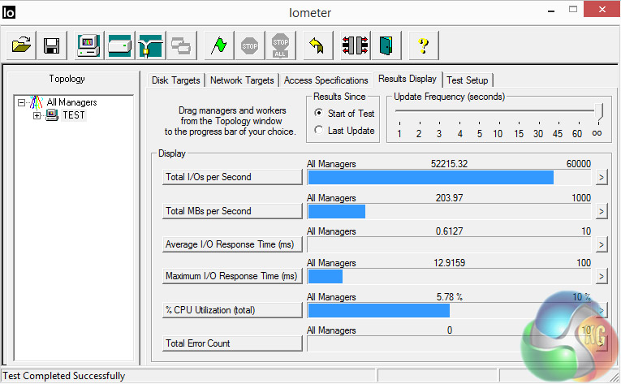The height and width of the screenshot is (384, 621).
Task: Click the TEST manager computer icon
Action: click(x=52, y=115)
